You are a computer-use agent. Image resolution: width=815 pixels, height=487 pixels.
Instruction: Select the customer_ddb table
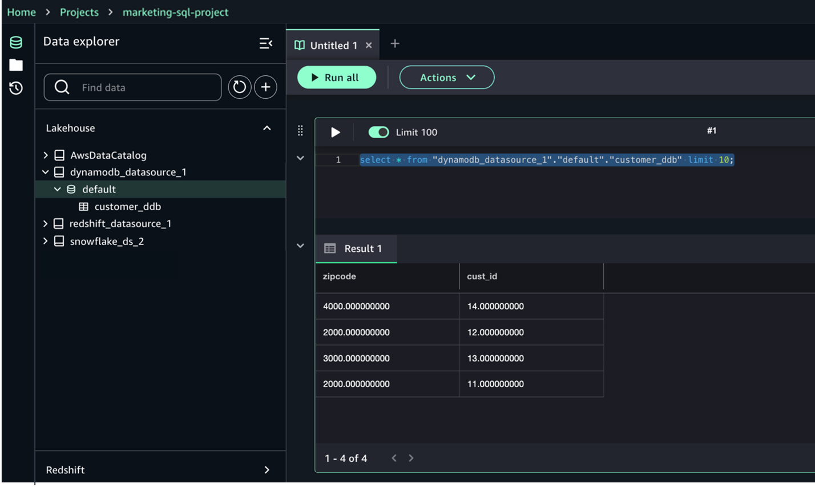127,207
